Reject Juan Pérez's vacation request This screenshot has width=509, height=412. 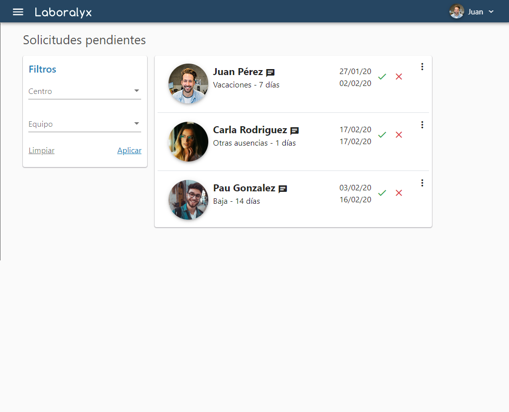399,77
